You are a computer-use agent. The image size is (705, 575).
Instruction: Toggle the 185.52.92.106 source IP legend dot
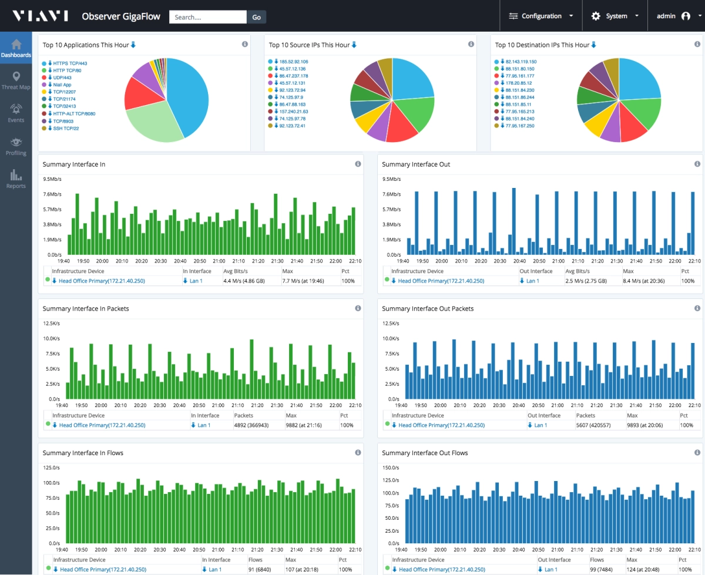coord(270,62)
